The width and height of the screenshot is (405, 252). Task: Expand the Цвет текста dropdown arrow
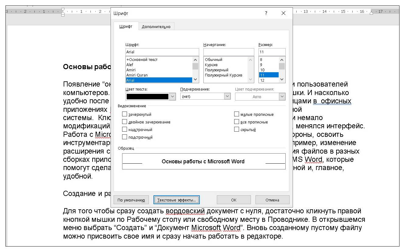coord(172,97)
